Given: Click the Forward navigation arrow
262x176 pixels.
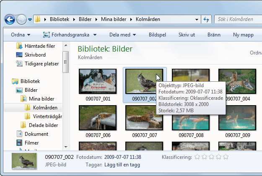Looking at the screenshot, I should click(x=21, y=20).
